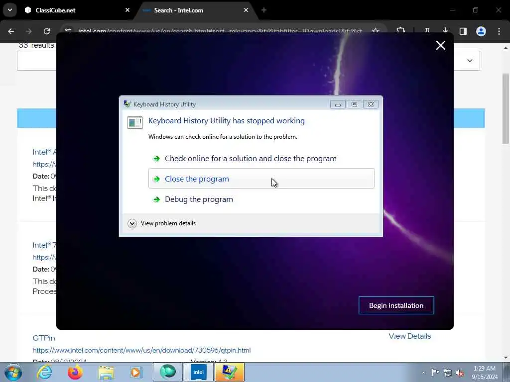Open the browser three-dot menu
Image resolution: width=510 pixels, height=382 pixels.
(499, 31)
